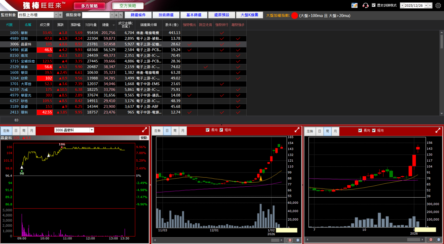Open the settings gear icon
Viewport: 444px width, 244px height.
(x=438, y=5)
